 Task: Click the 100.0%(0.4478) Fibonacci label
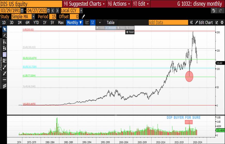pyautogui.click(x=29, y=104)
